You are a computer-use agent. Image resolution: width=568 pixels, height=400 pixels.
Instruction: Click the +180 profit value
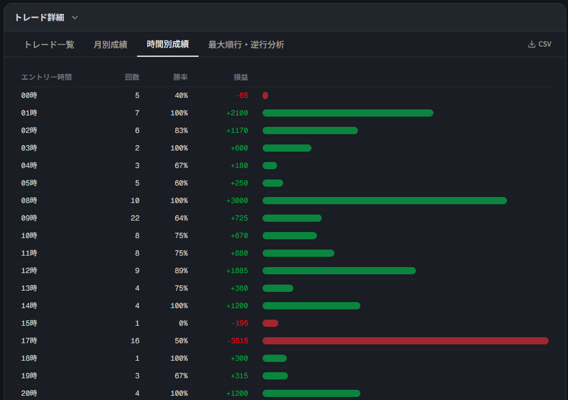click(239, 166)
